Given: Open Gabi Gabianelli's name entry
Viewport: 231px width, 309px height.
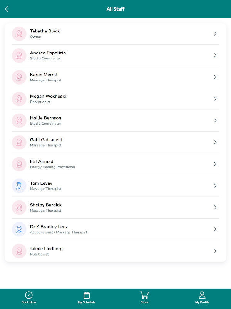Looking at the screenshot, I should click(x=46, y=140).
